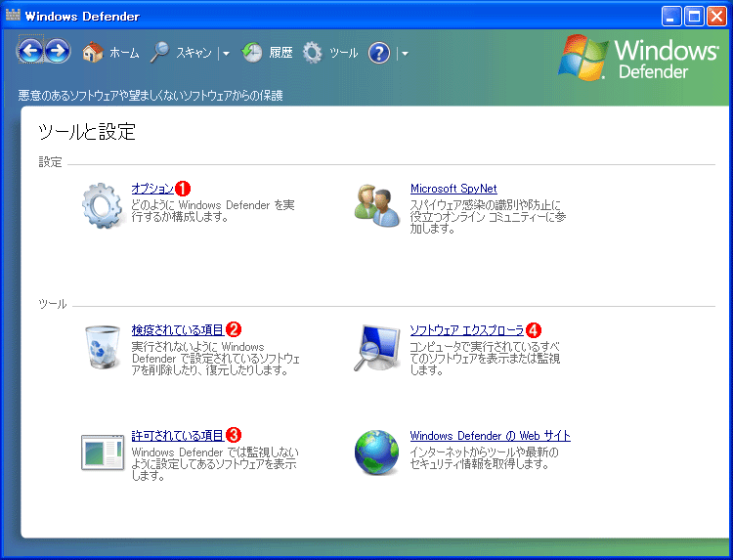733x560 pixels.
Task: Click the magnifier Scan icon
Action: point(159,53)
